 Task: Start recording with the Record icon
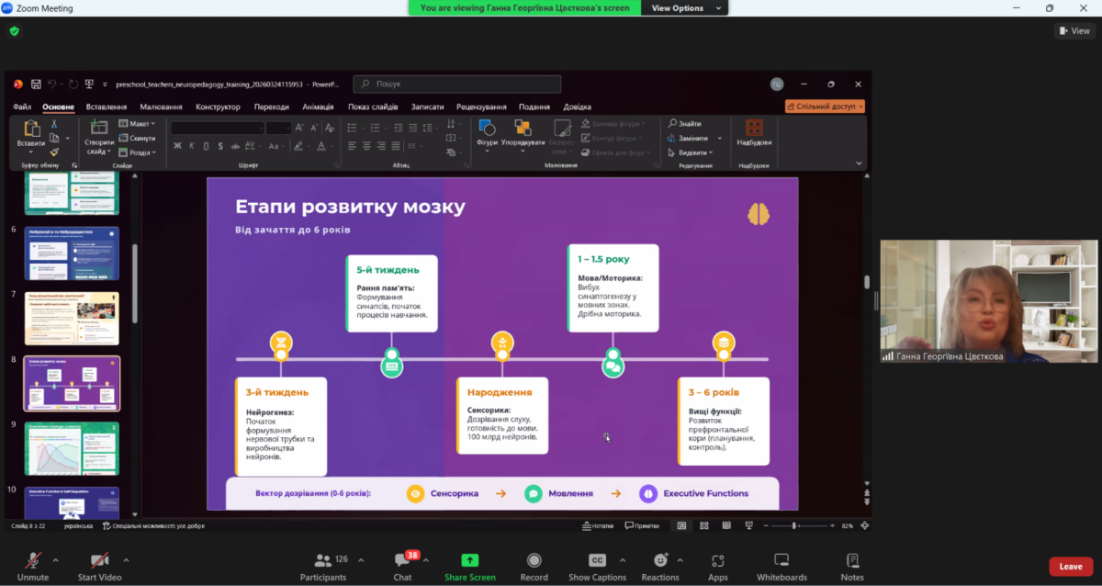coord(534,560)
